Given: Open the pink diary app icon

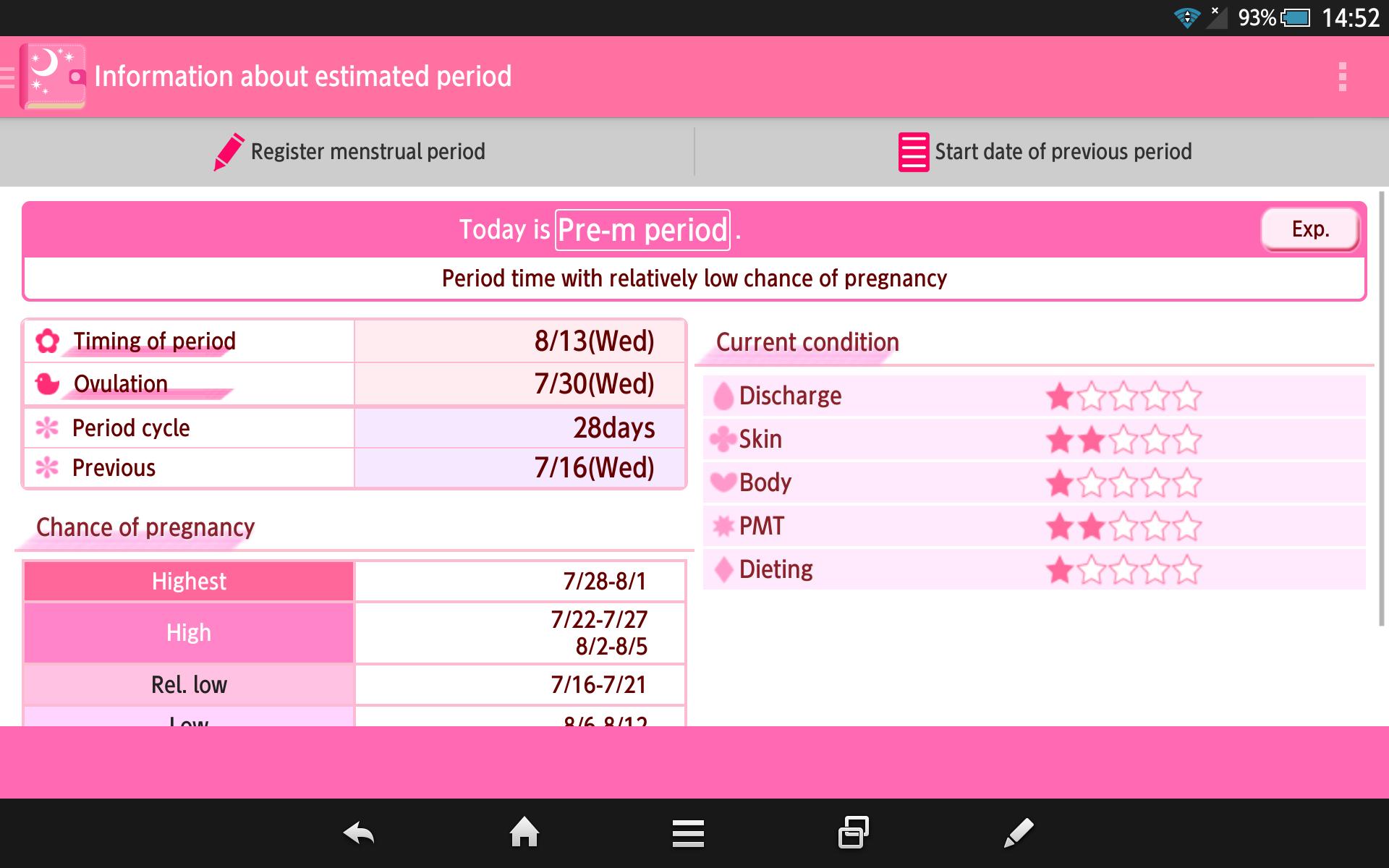Looking at the screenshot, I should (x=53, y=77).
